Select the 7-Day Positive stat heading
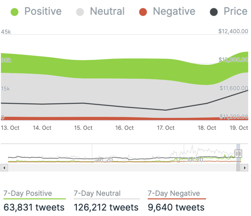251x216 pixels. coord(28,194)
